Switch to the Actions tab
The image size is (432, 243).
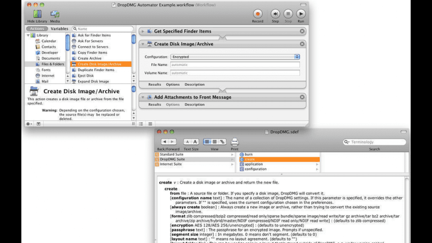coord(37,29)
